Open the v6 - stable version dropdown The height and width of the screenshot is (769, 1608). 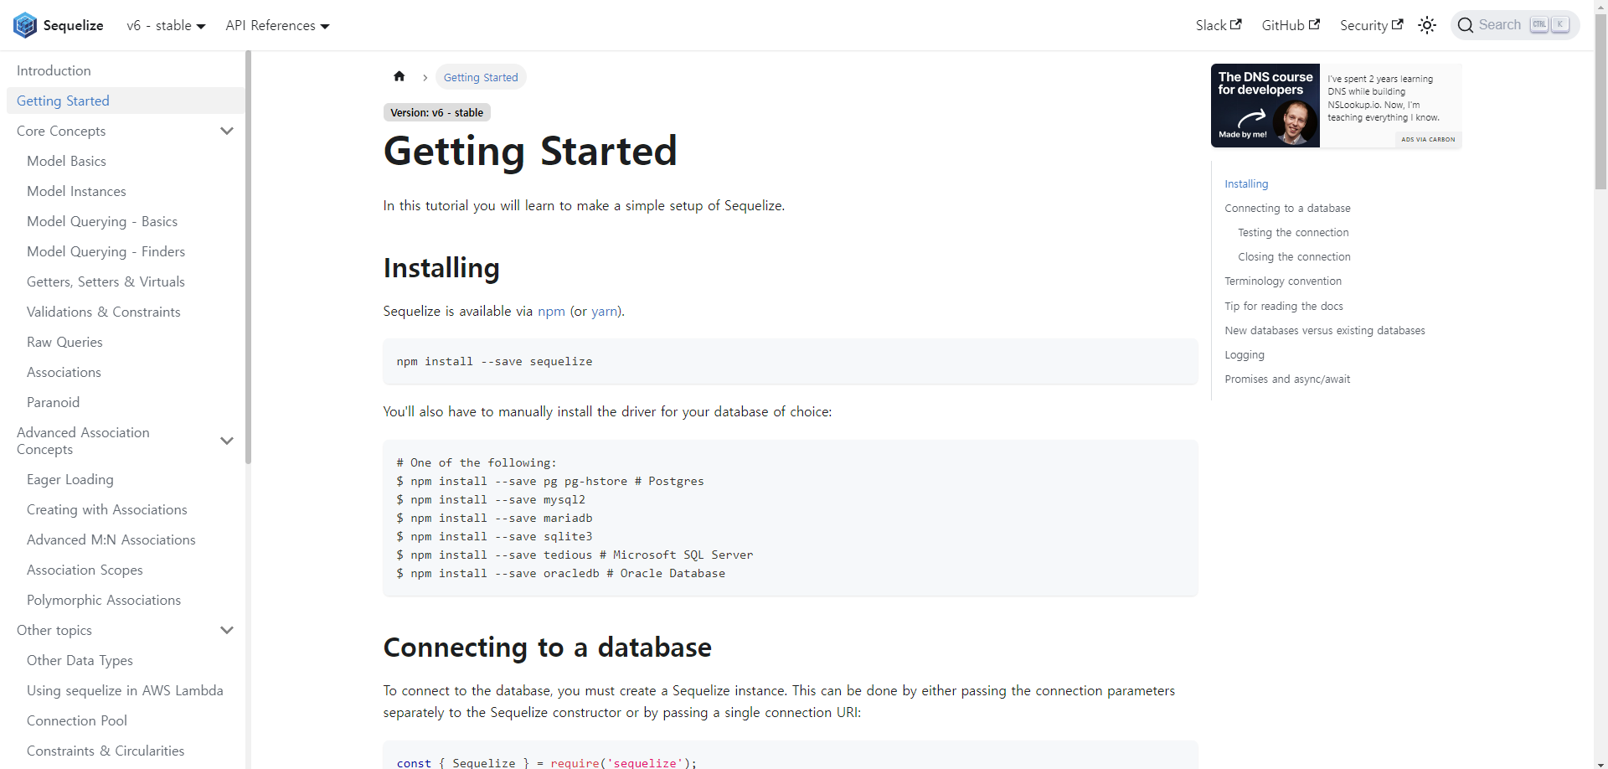click(x=166, y=25)
